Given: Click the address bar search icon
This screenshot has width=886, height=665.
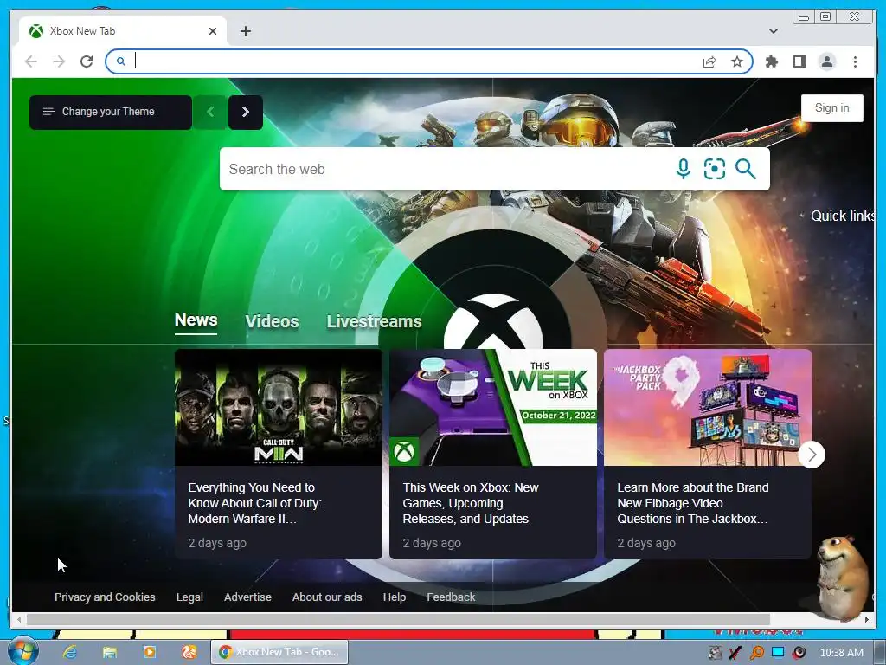Looking at the screenshot, I should pyautogui.click(x=121, y=61).
